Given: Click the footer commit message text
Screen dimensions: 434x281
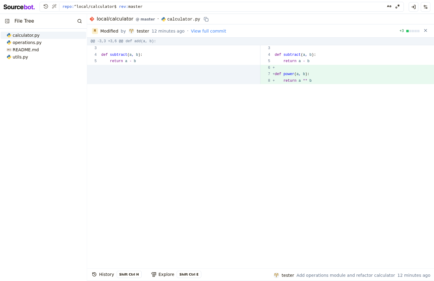Looking at the screenshot, I should click(x=346, y=275).
